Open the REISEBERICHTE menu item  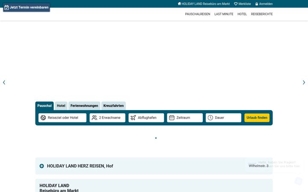pos(262,14)
